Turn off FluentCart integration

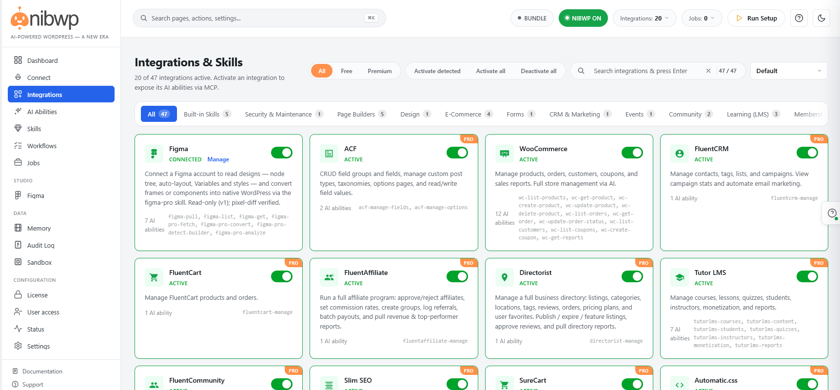[x=282, y=276]
